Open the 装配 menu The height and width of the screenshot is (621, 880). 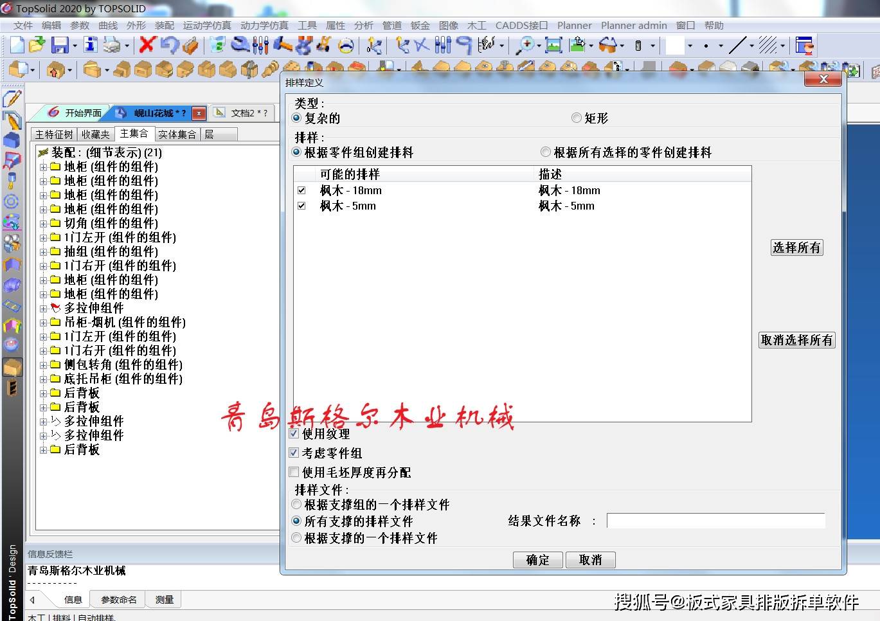165,25
